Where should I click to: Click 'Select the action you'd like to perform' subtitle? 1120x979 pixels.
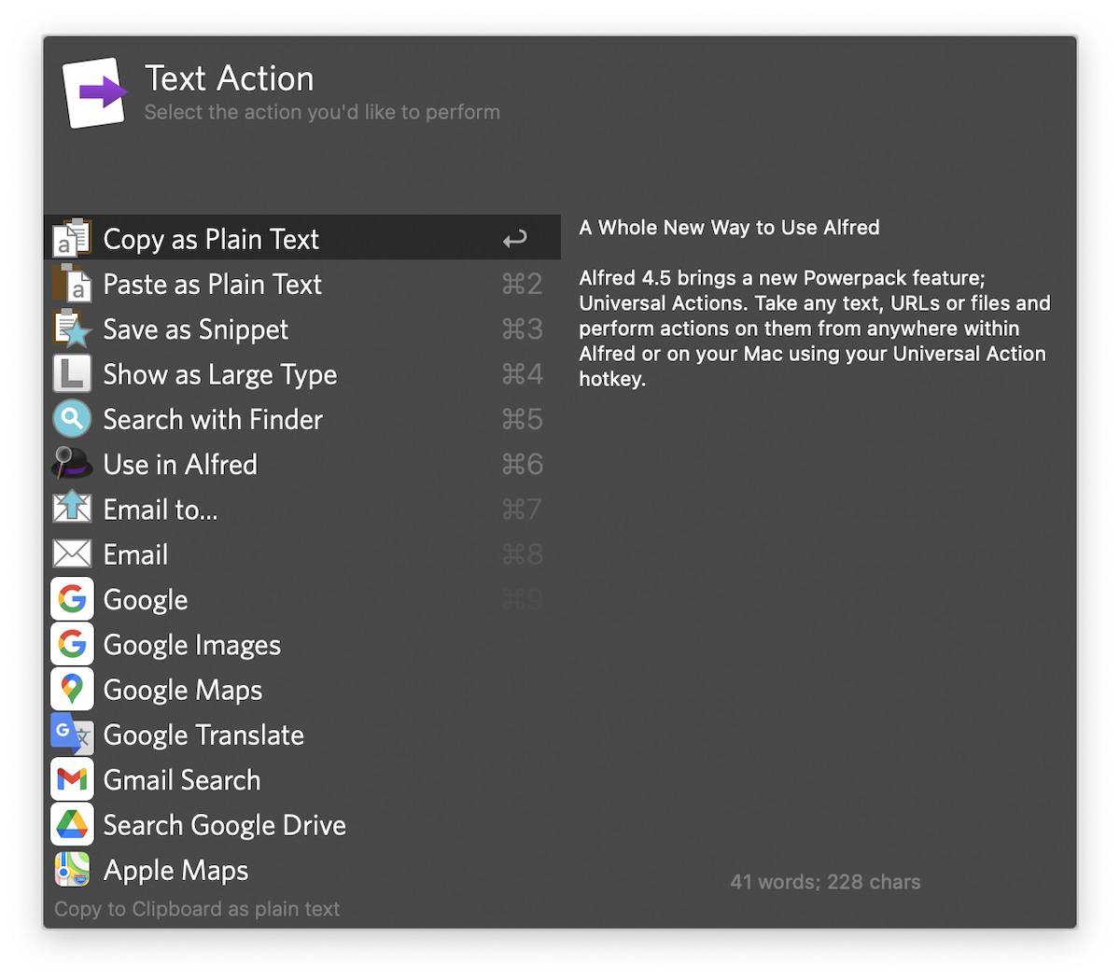[322, 112]
